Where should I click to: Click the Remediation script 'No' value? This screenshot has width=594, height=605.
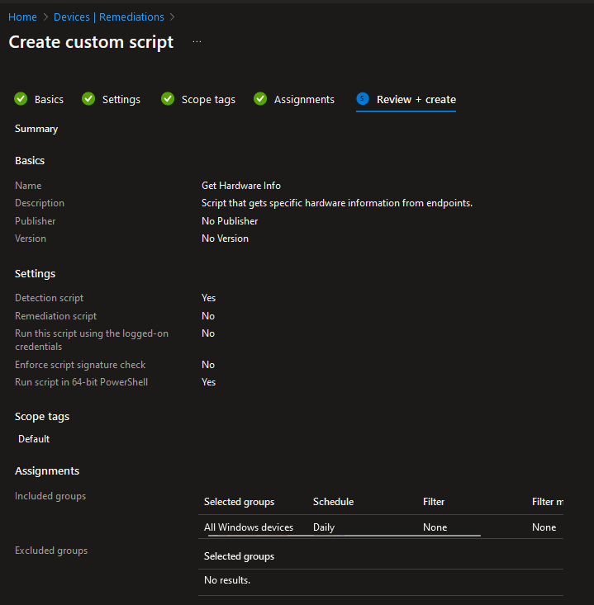208,316
